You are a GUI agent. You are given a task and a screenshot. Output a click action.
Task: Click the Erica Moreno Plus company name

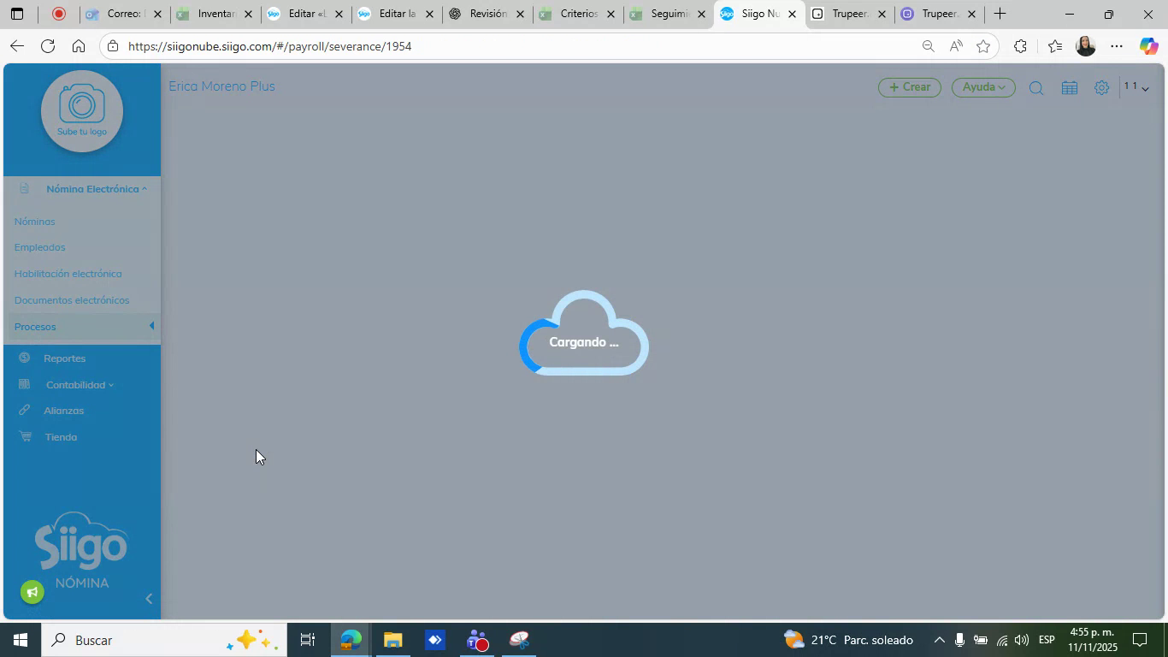[221, 86]
